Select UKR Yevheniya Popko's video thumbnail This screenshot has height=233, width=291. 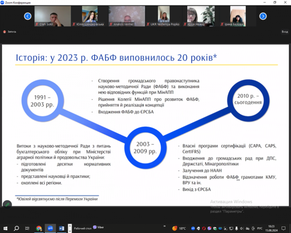pos(165,16)
